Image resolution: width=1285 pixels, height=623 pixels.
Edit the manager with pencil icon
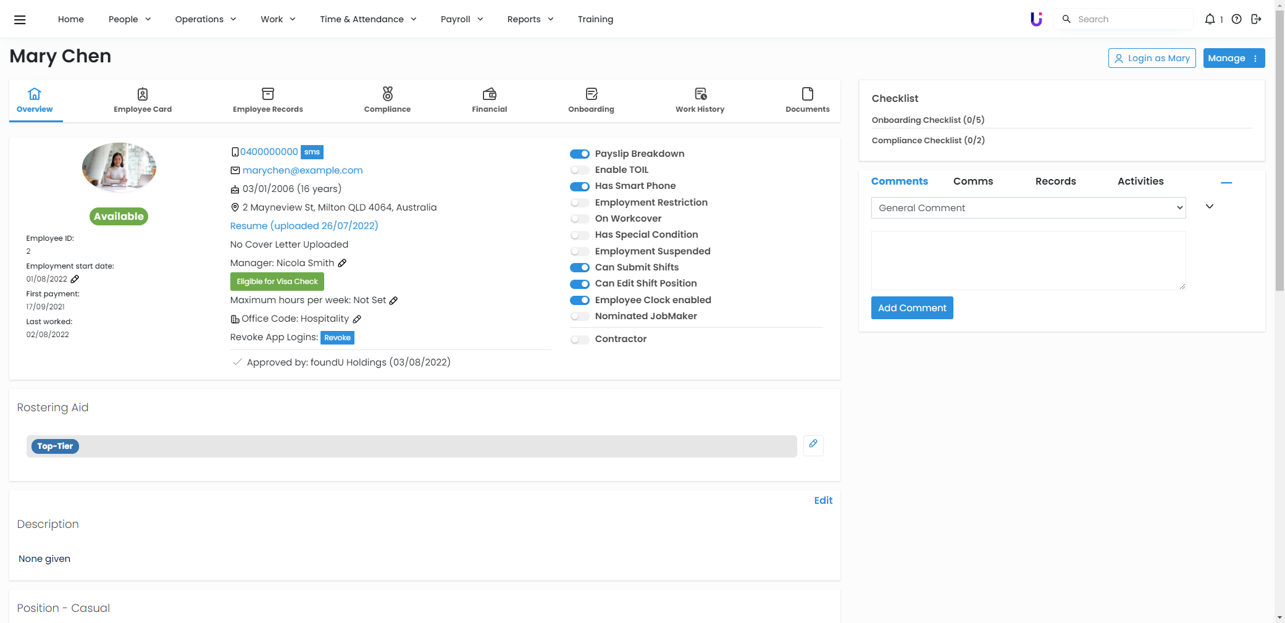pyautogui.click(x=342, y=263)
